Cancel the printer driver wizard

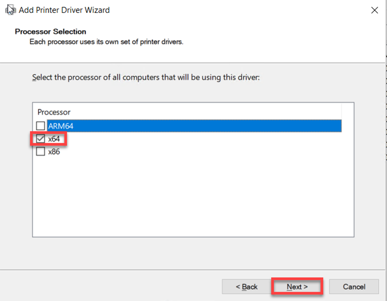coord(354,287)
